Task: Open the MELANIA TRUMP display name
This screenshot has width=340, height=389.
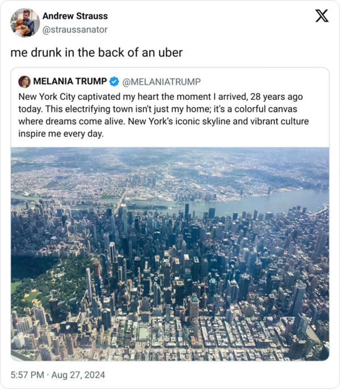Action: [70, 82]
